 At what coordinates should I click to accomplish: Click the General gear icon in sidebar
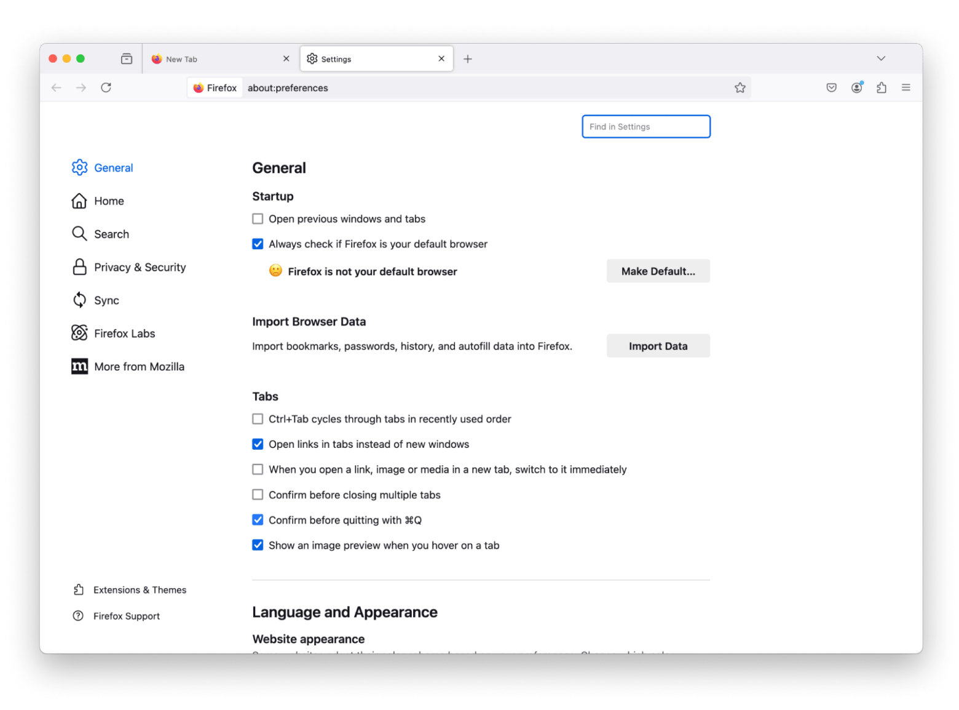79,167
